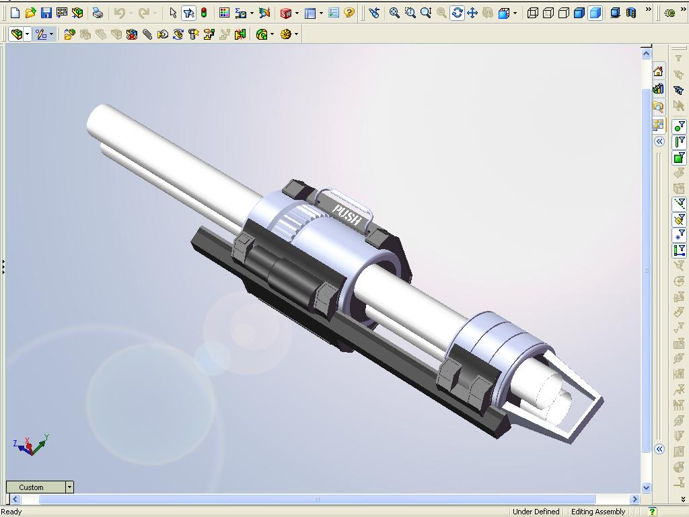Click the vertical scrollbar down arrow
The width and height of the screenshot is (689, 517).
click(646, 487)
